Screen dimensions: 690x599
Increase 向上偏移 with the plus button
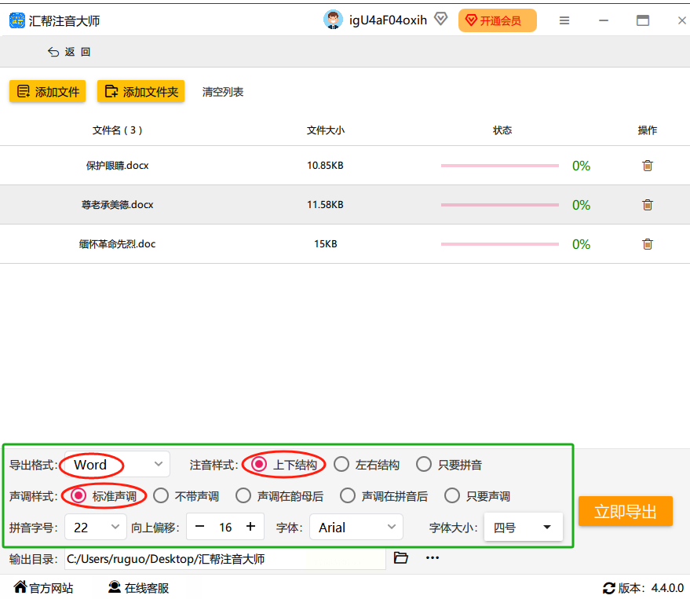point(250,527)
